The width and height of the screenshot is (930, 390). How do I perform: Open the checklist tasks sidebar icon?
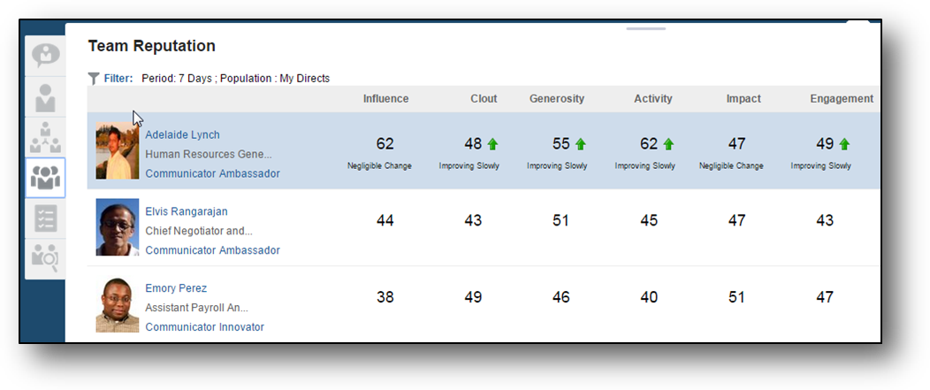(45, 218)
